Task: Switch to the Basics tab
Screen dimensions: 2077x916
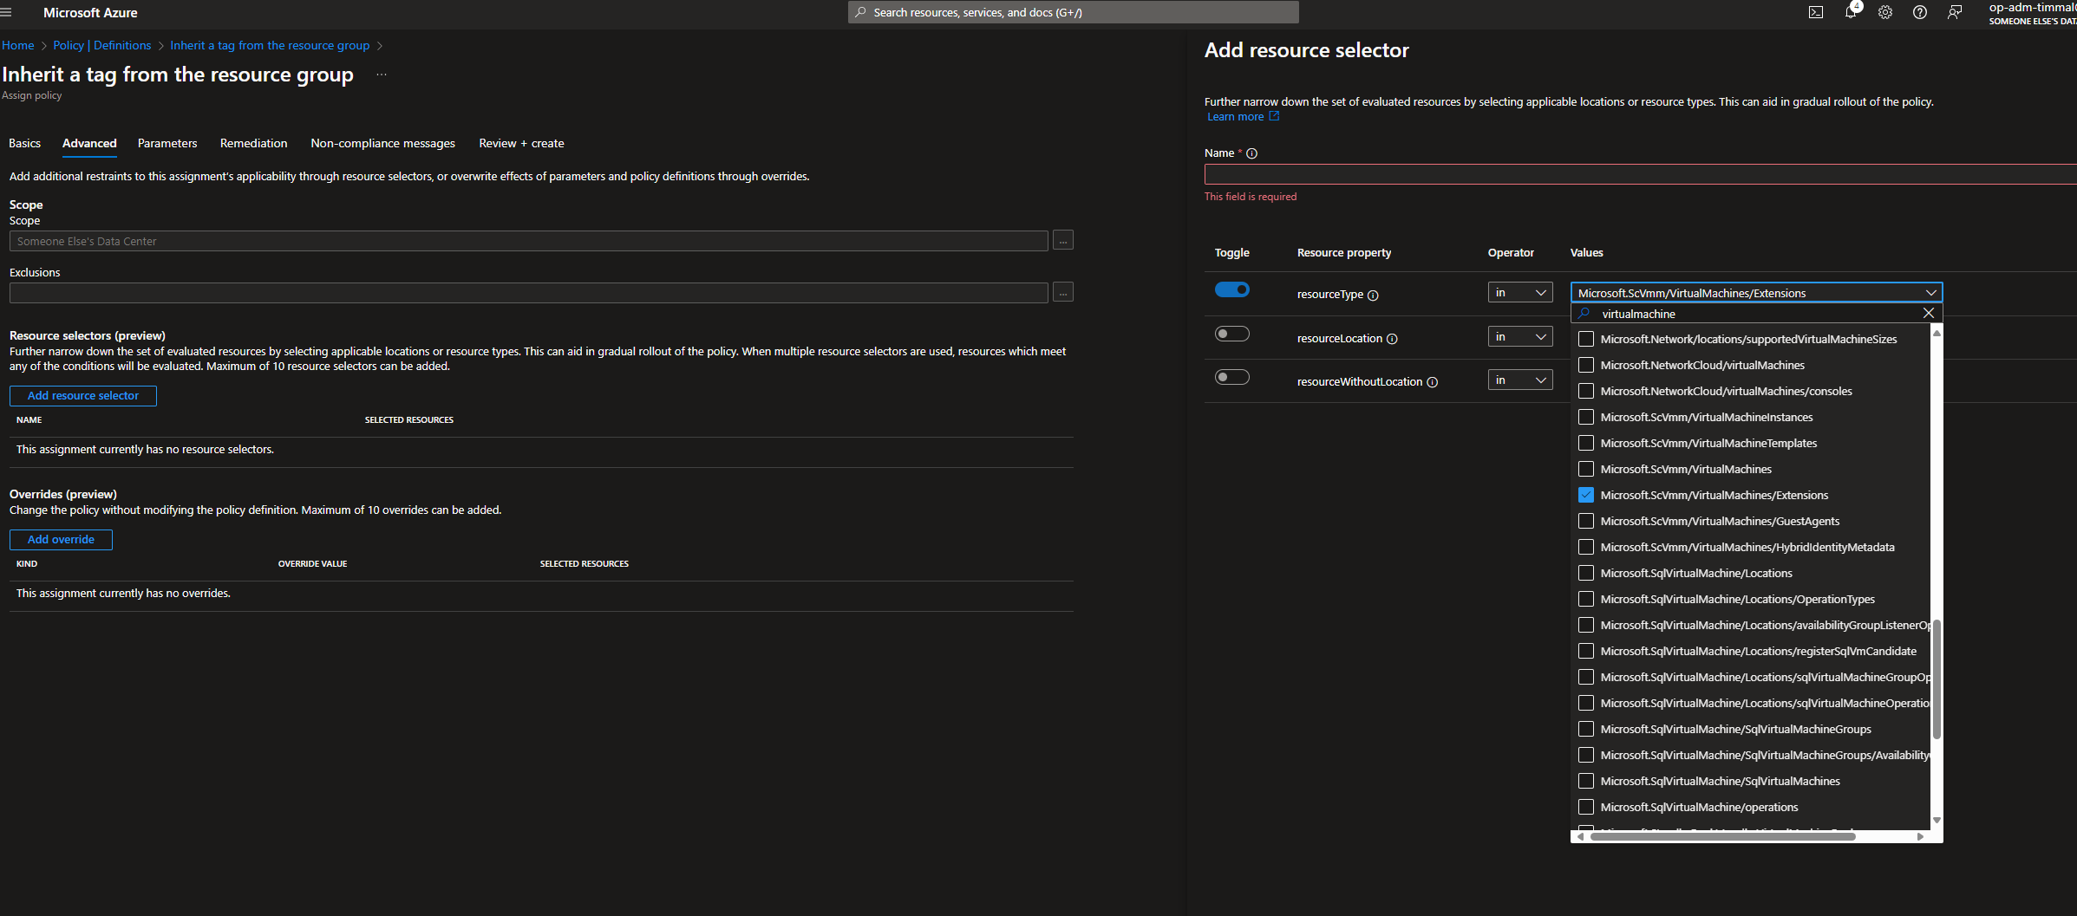Action: pos(24,143)
